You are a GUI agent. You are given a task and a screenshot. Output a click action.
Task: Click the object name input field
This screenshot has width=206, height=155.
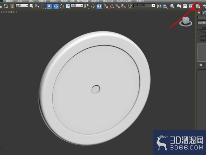tap(202, 18)
